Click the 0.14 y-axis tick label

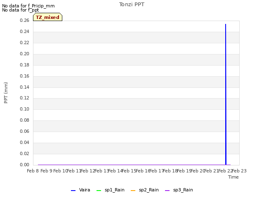pyautogui.click(x=25, y=87)
